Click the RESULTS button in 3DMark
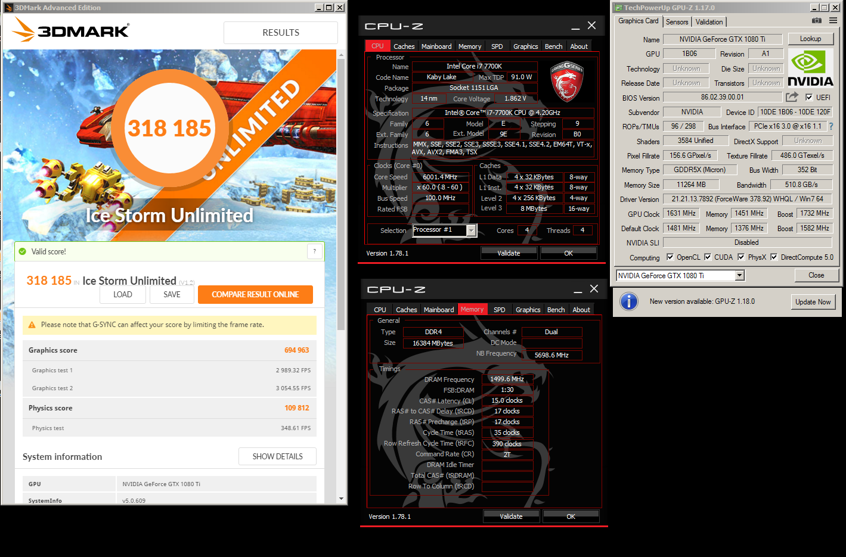This screenshot has height=557, width=846. coord(281,33)
